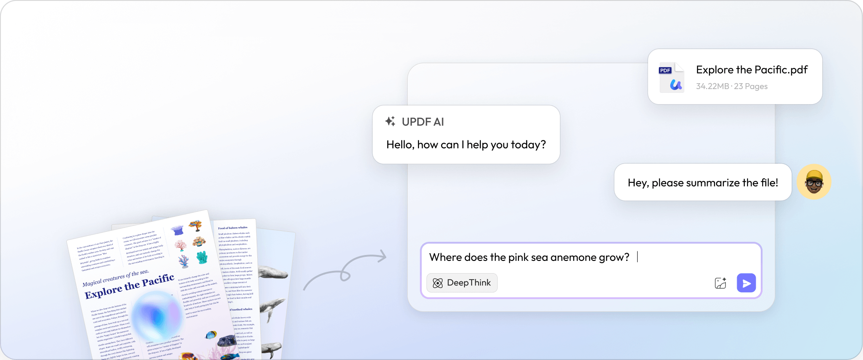The image size is (863, 360).
Task: Click the user avatar with yellow cap
Action: click(x=813, y=182)
